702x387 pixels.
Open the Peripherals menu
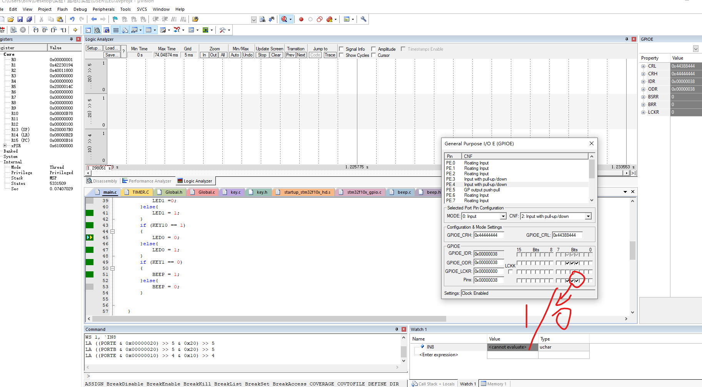(103, 9)
